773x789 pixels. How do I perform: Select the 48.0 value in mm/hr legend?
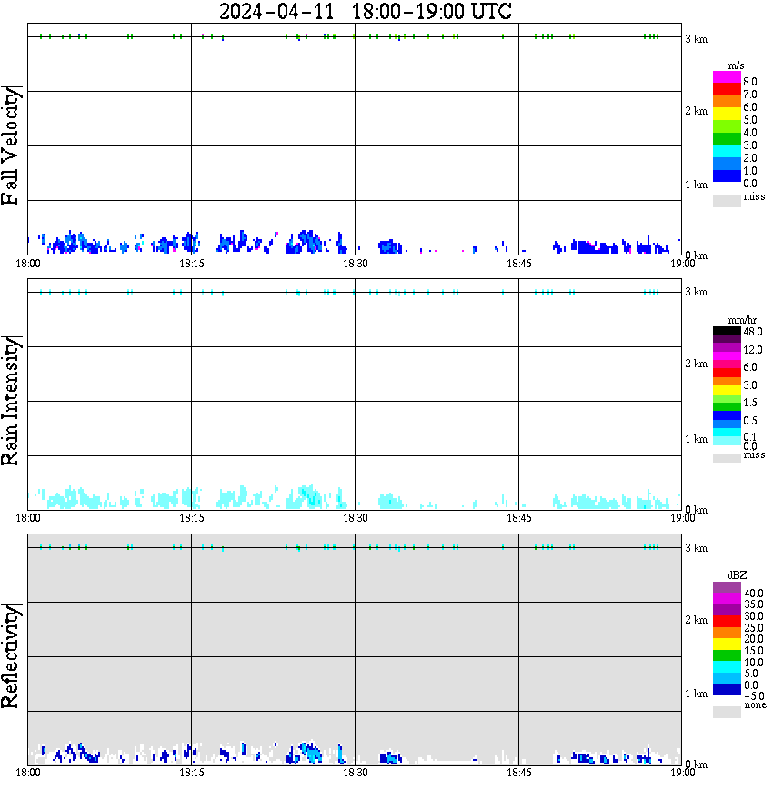point(753,332)
